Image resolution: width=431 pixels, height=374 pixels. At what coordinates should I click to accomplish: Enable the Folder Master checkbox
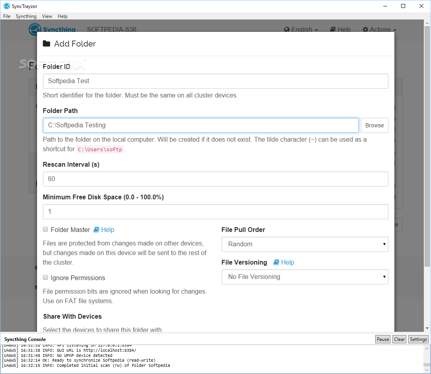tap(45, 229)
